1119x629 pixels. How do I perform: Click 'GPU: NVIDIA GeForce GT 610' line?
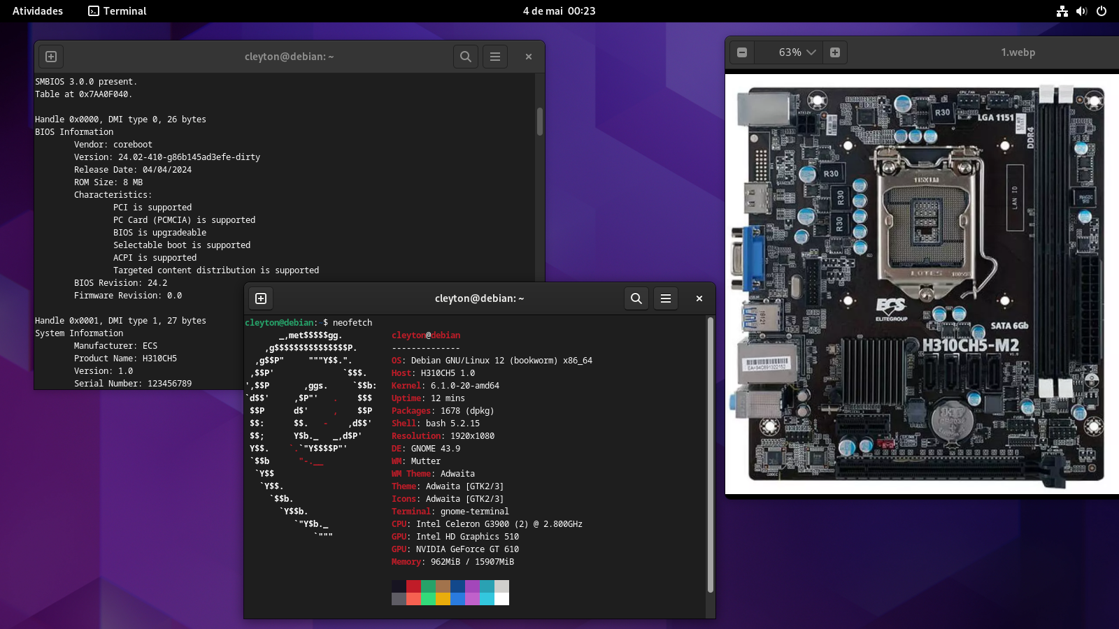(x=455, y=549)
